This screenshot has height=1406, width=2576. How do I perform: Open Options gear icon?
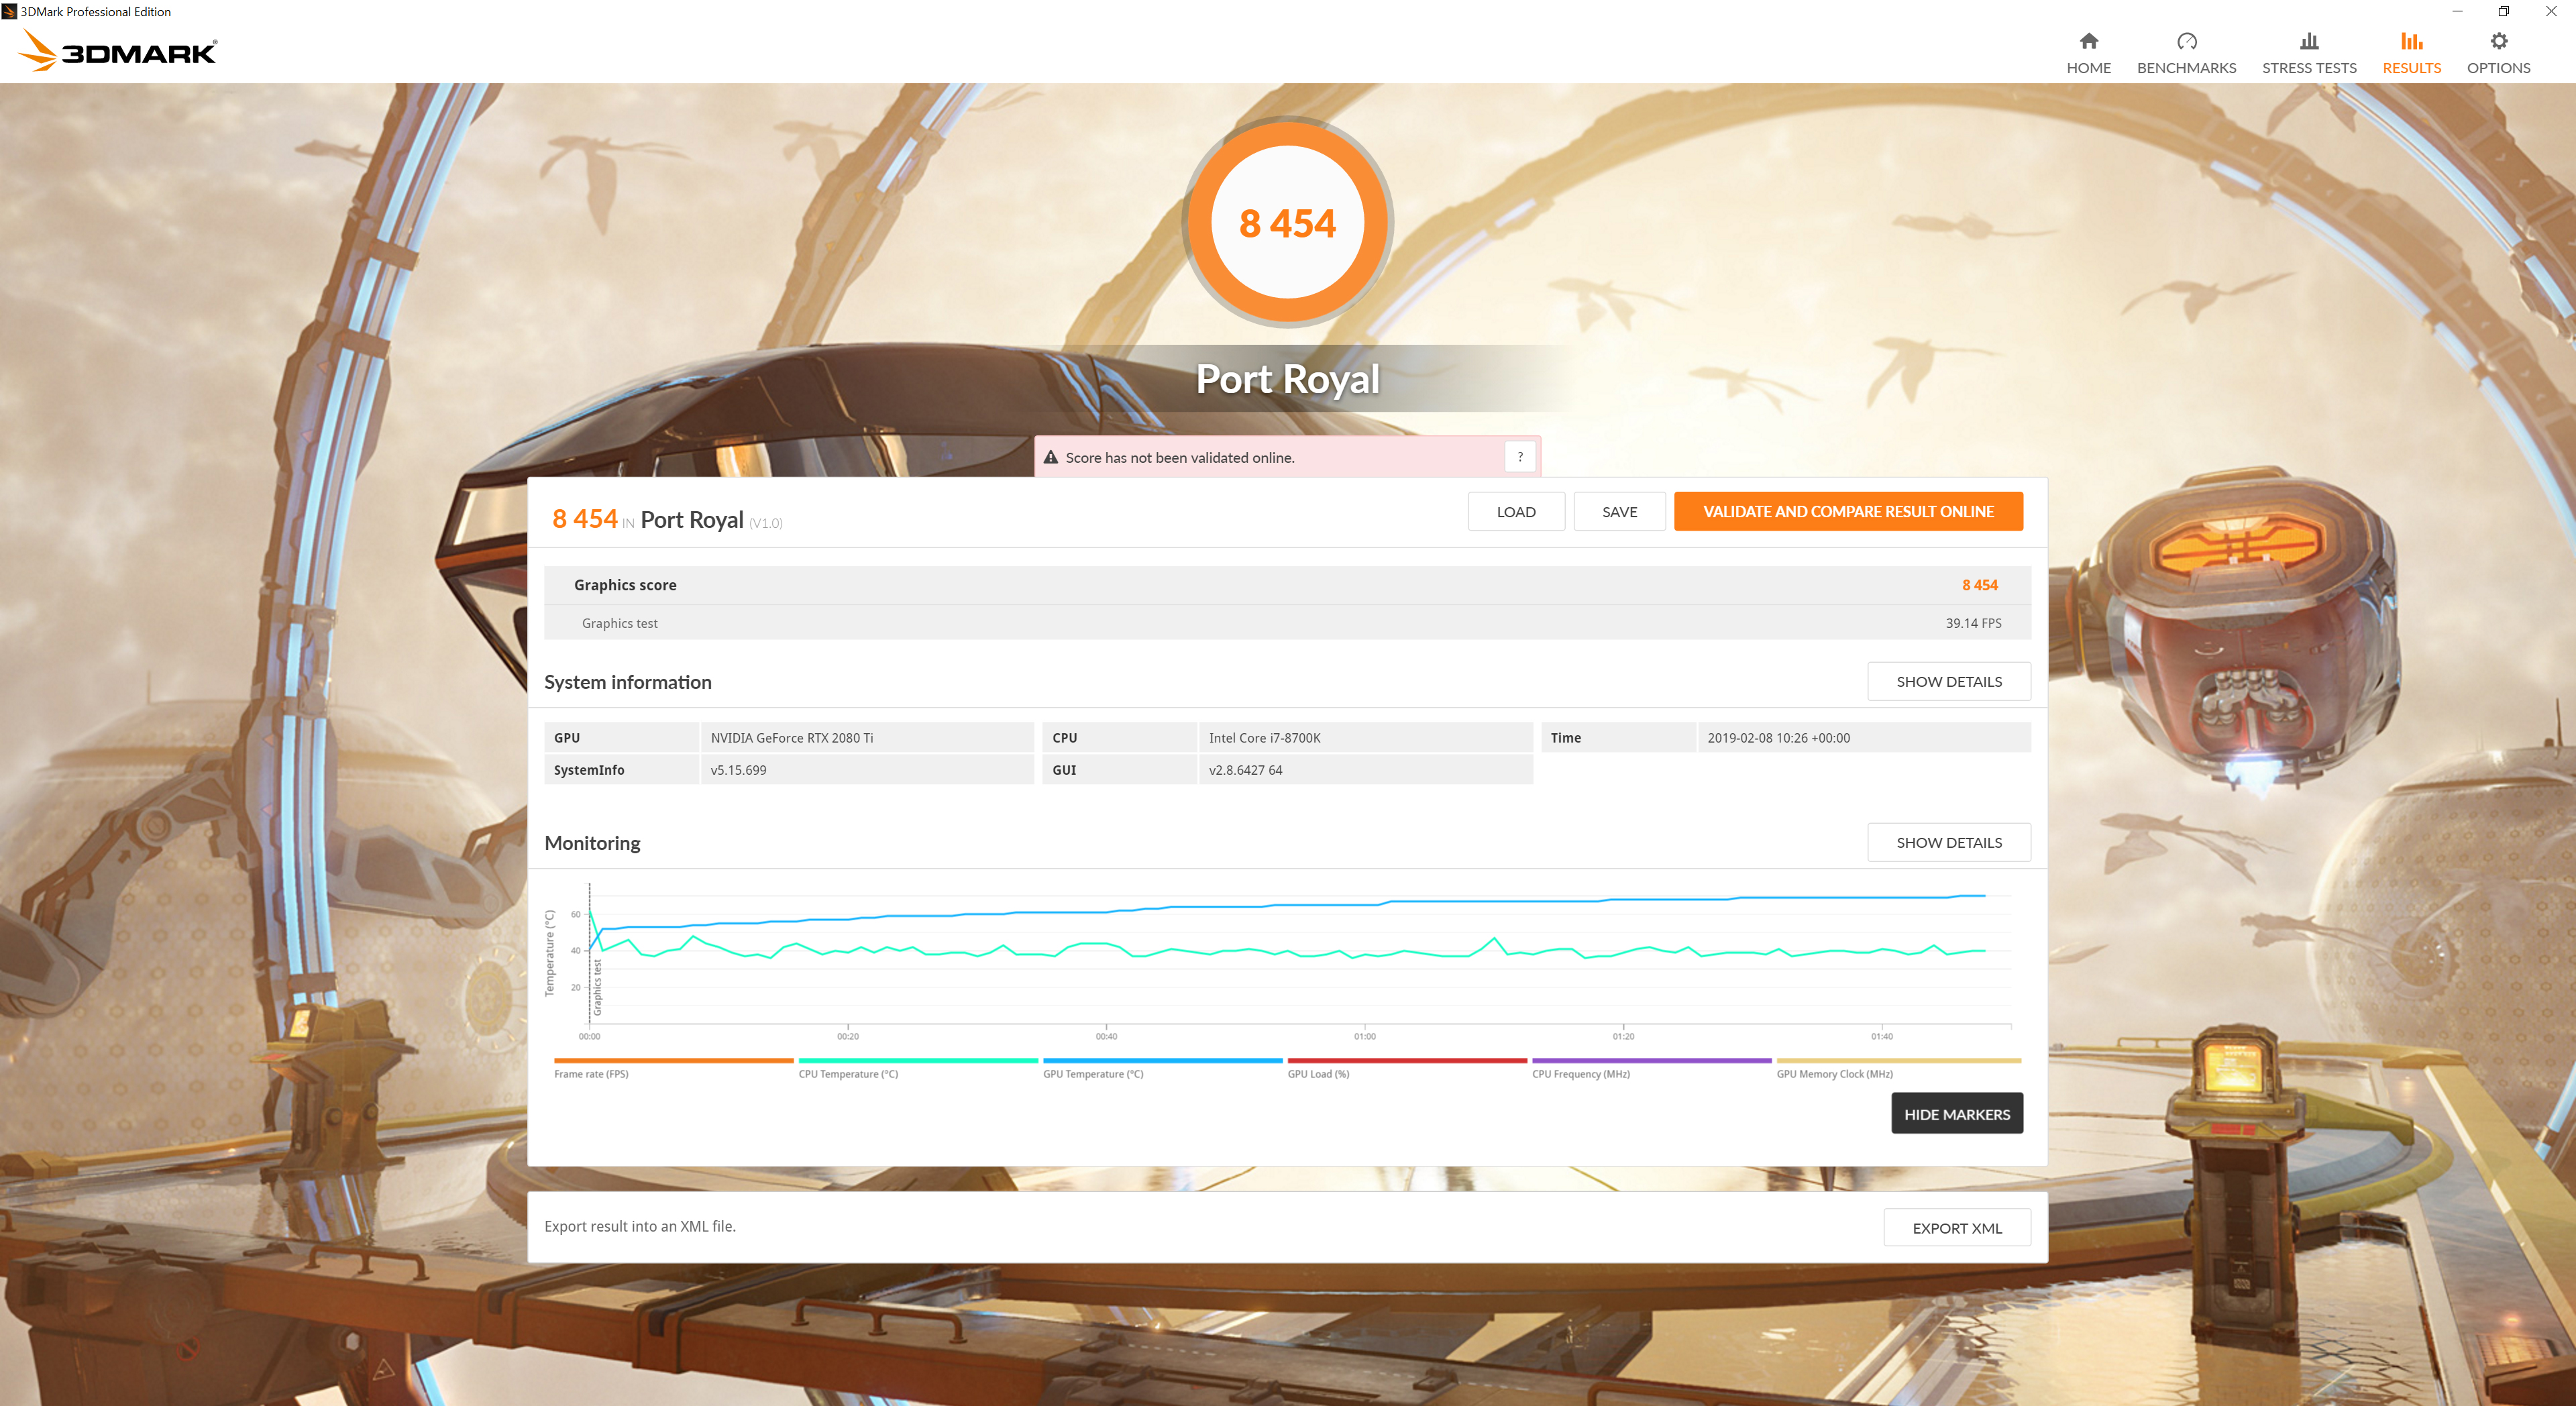coord(2498,41)
